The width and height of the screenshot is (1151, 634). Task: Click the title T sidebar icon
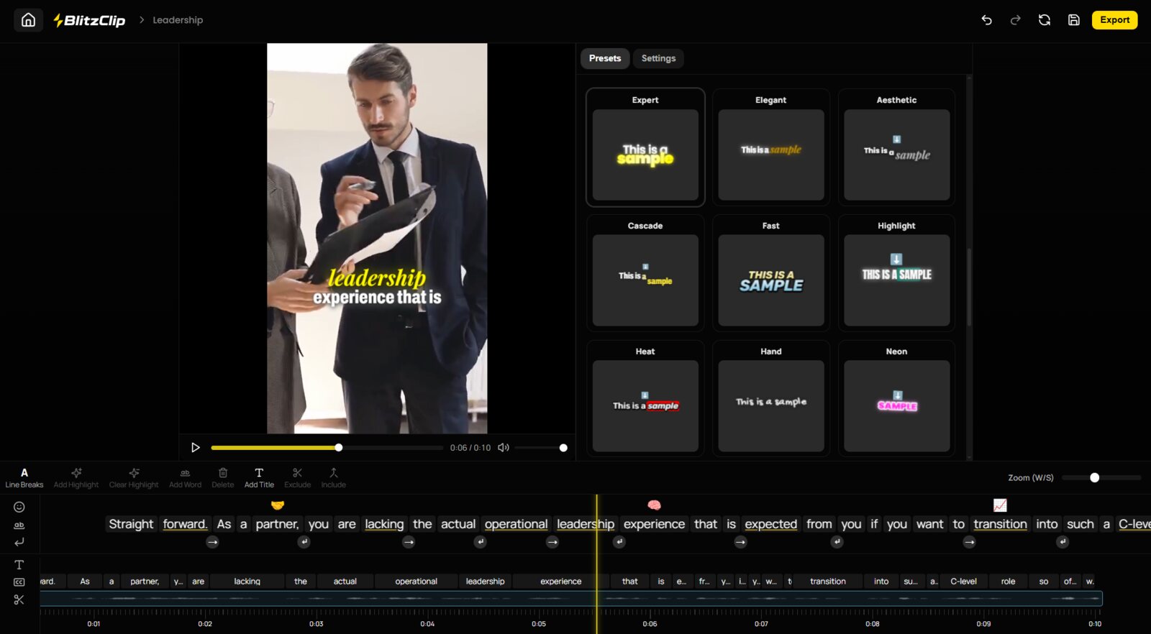point(19,565)
